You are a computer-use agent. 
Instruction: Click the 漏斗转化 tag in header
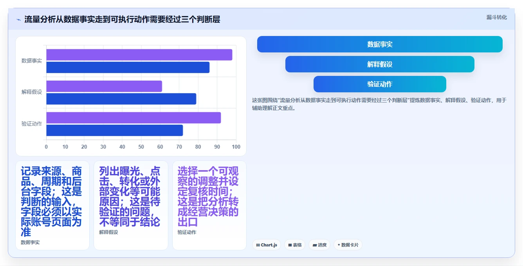coord(497,18)
